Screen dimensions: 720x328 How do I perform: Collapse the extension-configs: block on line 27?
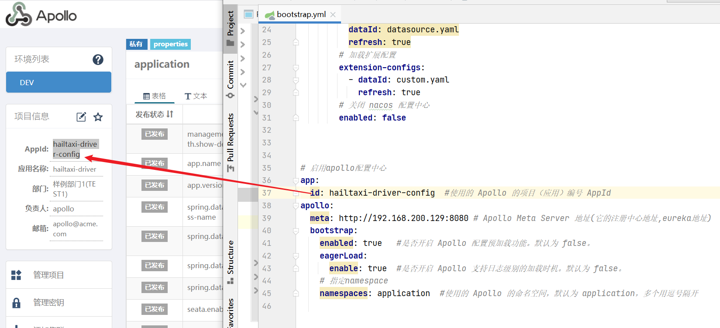pos(296,68)
